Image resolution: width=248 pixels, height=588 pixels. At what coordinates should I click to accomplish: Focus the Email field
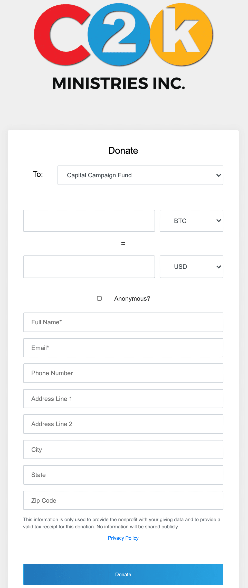(x=123, y=348)
